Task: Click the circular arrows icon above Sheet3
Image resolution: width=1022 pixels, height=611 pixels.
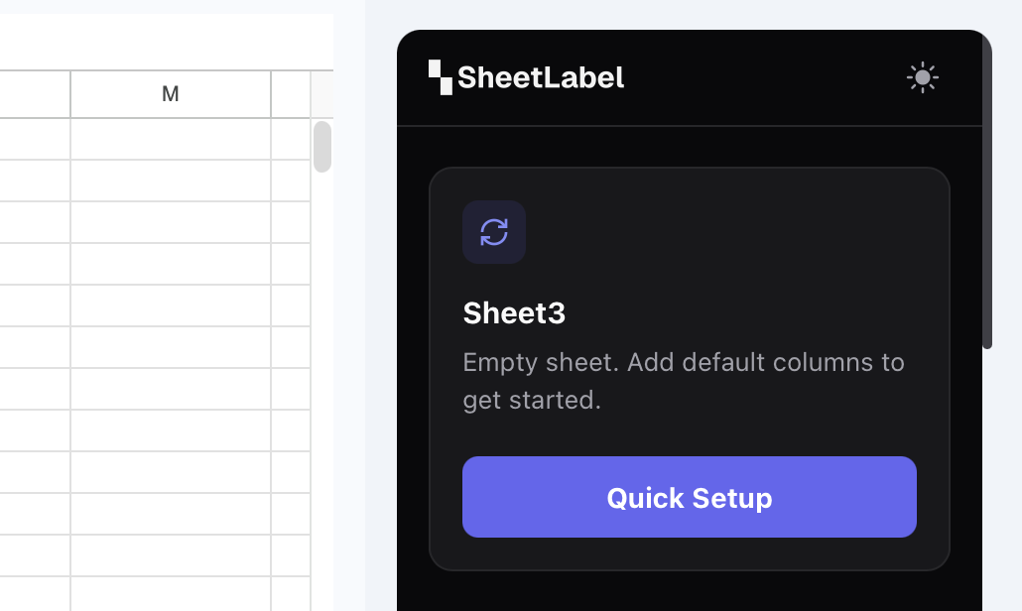Action: point(494,231)
